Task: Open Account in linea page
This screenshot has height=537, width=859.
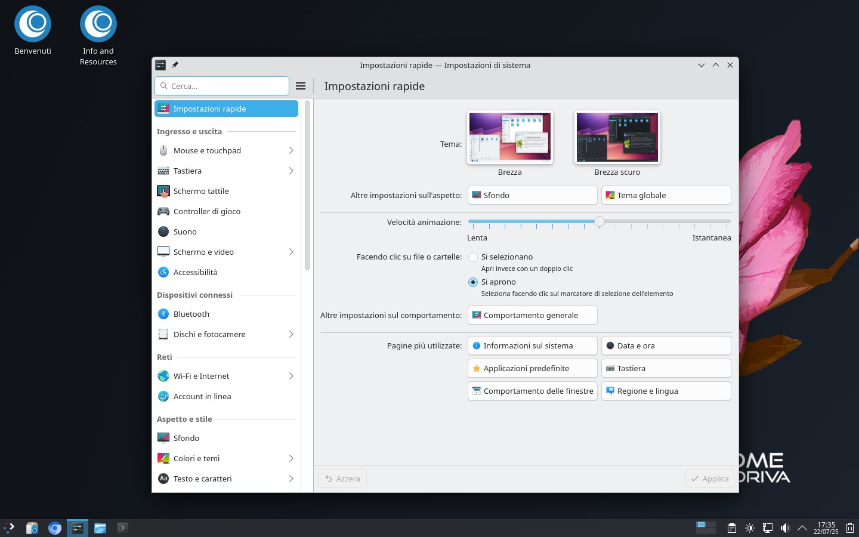Action: [x=202, y=396]
